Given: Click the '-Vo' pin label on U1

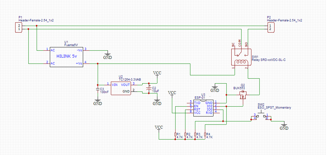Looking at the screenshot, I should click(79, 50).
